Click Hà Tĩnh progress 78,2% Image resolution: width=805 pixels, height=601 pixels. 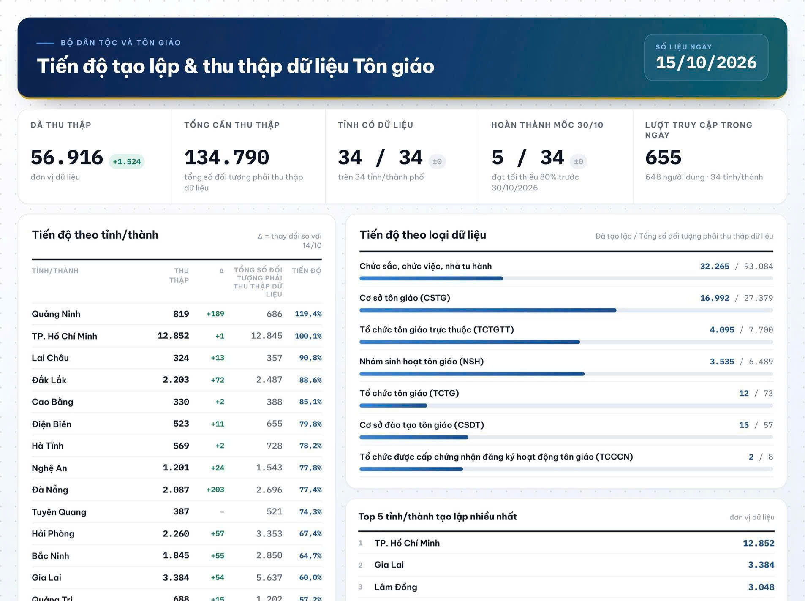310,446
